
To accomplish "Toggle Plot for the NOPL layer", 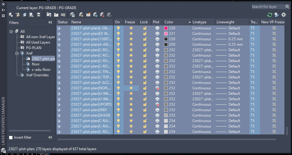I will tap(157, 88).
